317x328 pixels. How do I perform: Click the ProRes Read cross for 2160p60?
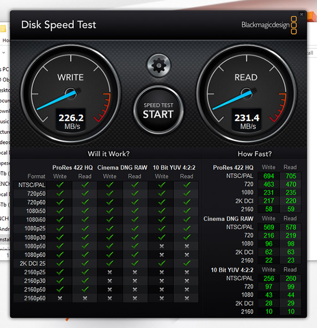point(85,298)
